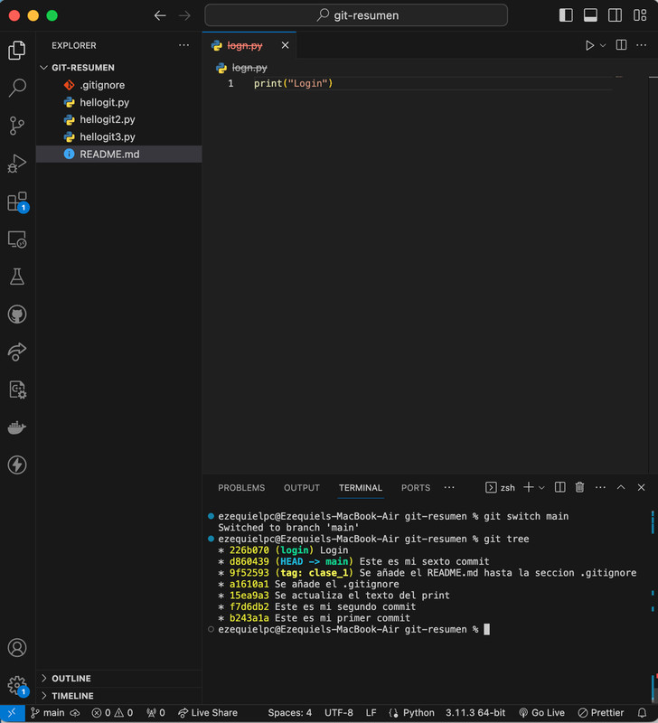The height and width of the screenshot is (723, 658).
Task: Select Python language mode
Action: [x=418, y=713]
